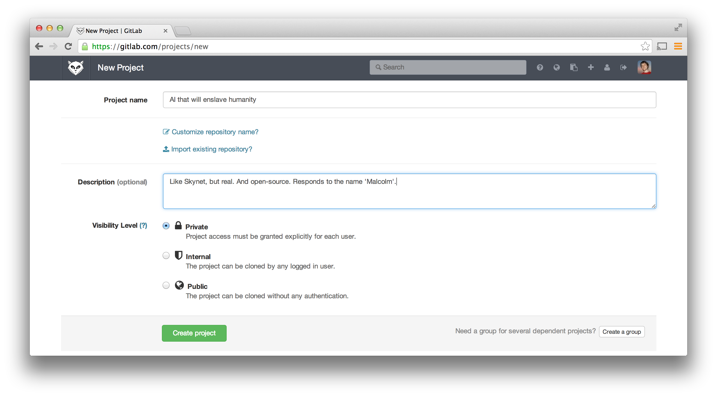Open the snippets document icon
Image resolution: width=717 pixels, height=397 pixels.
[574, 67]
